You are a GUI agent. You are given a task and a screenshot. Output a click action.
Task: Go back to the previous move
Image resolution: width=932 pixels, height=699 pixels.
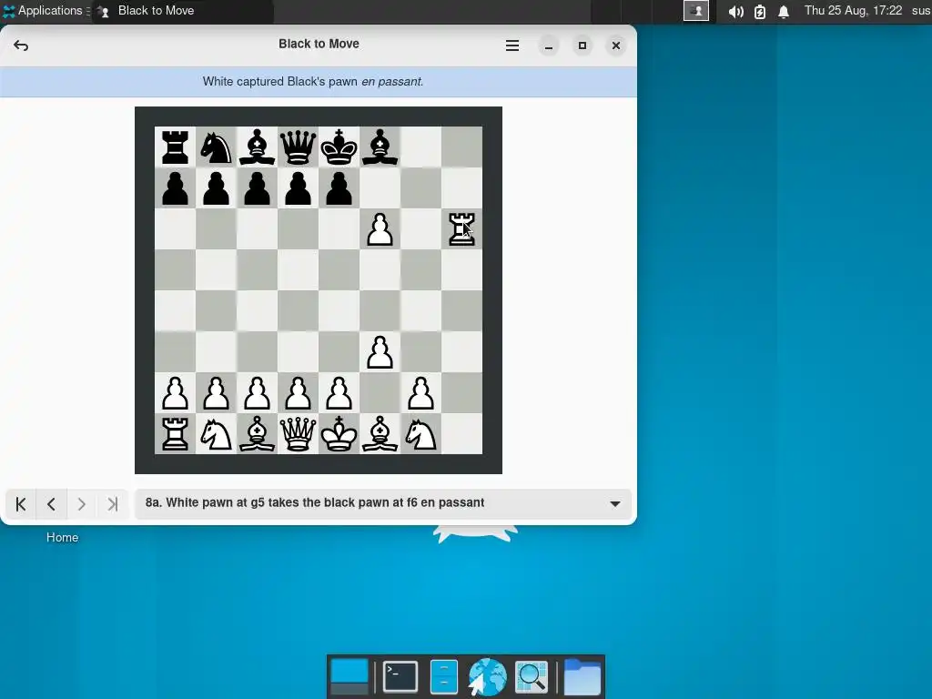tap(52, 504)
